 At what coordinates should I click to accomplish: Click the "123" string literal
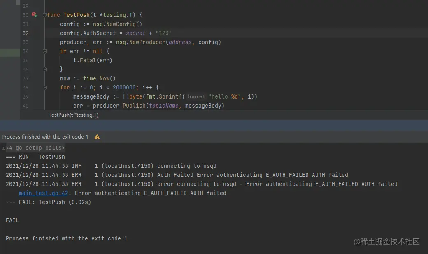tap(164, 33)
